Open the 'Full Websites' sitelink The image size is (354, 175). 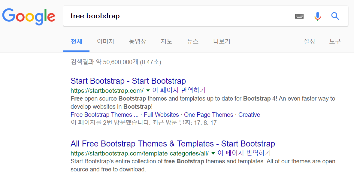coord(161,115)
